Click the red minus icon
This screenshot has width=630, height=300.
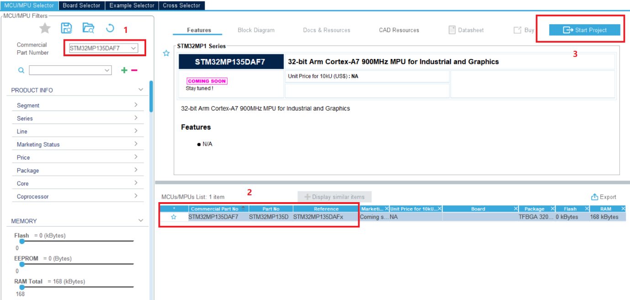134,70
